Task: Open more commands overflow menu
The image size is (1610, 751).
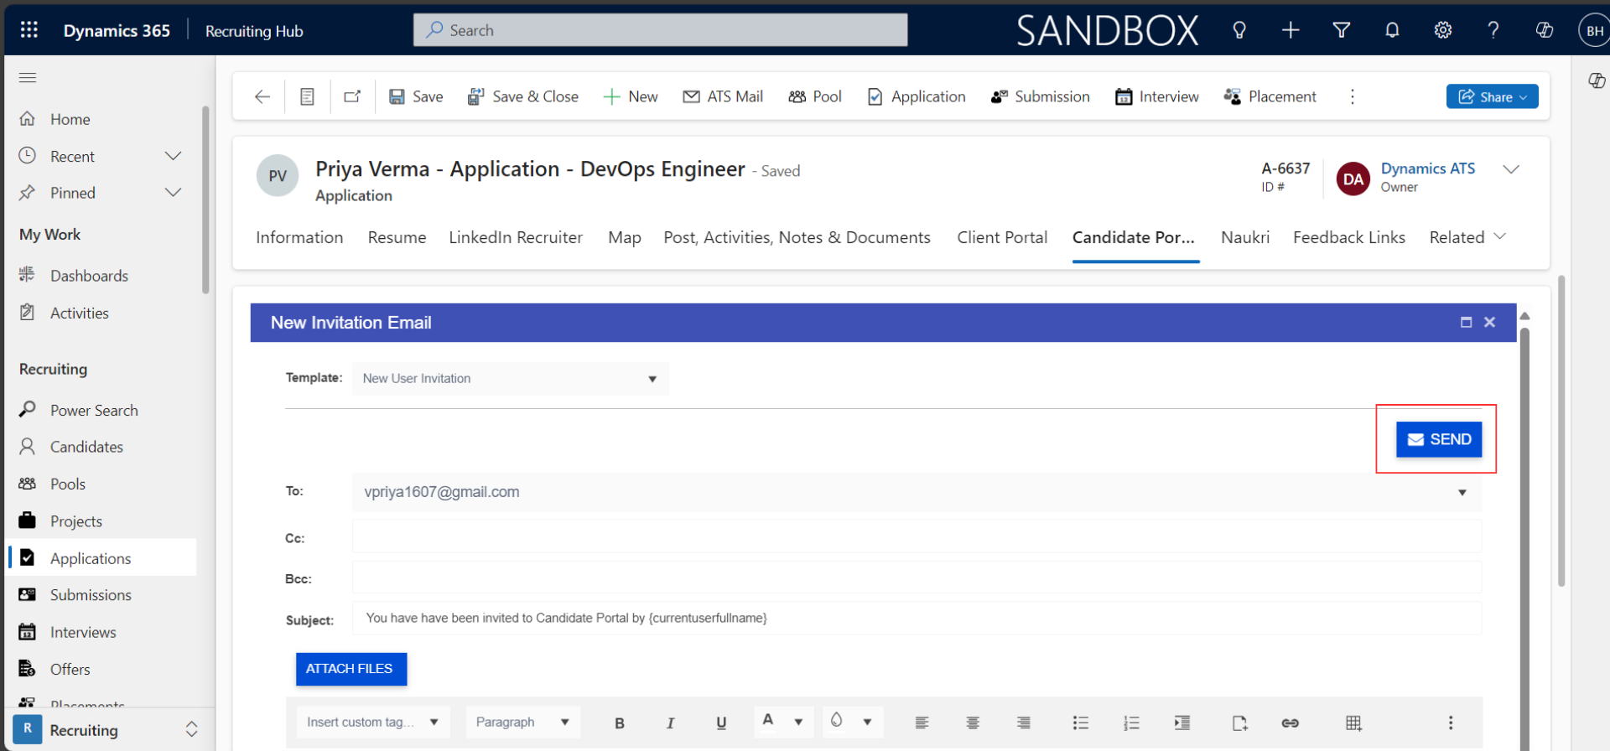Action: (1352, 96)
